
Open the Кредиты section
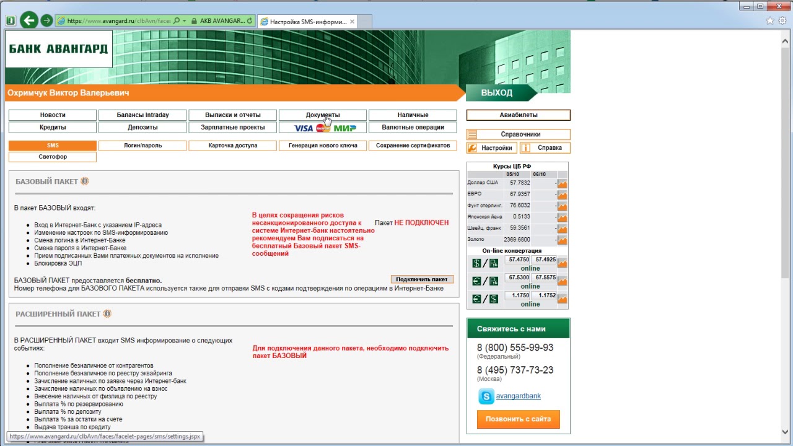pyautogui.click(x=53, y=128)
